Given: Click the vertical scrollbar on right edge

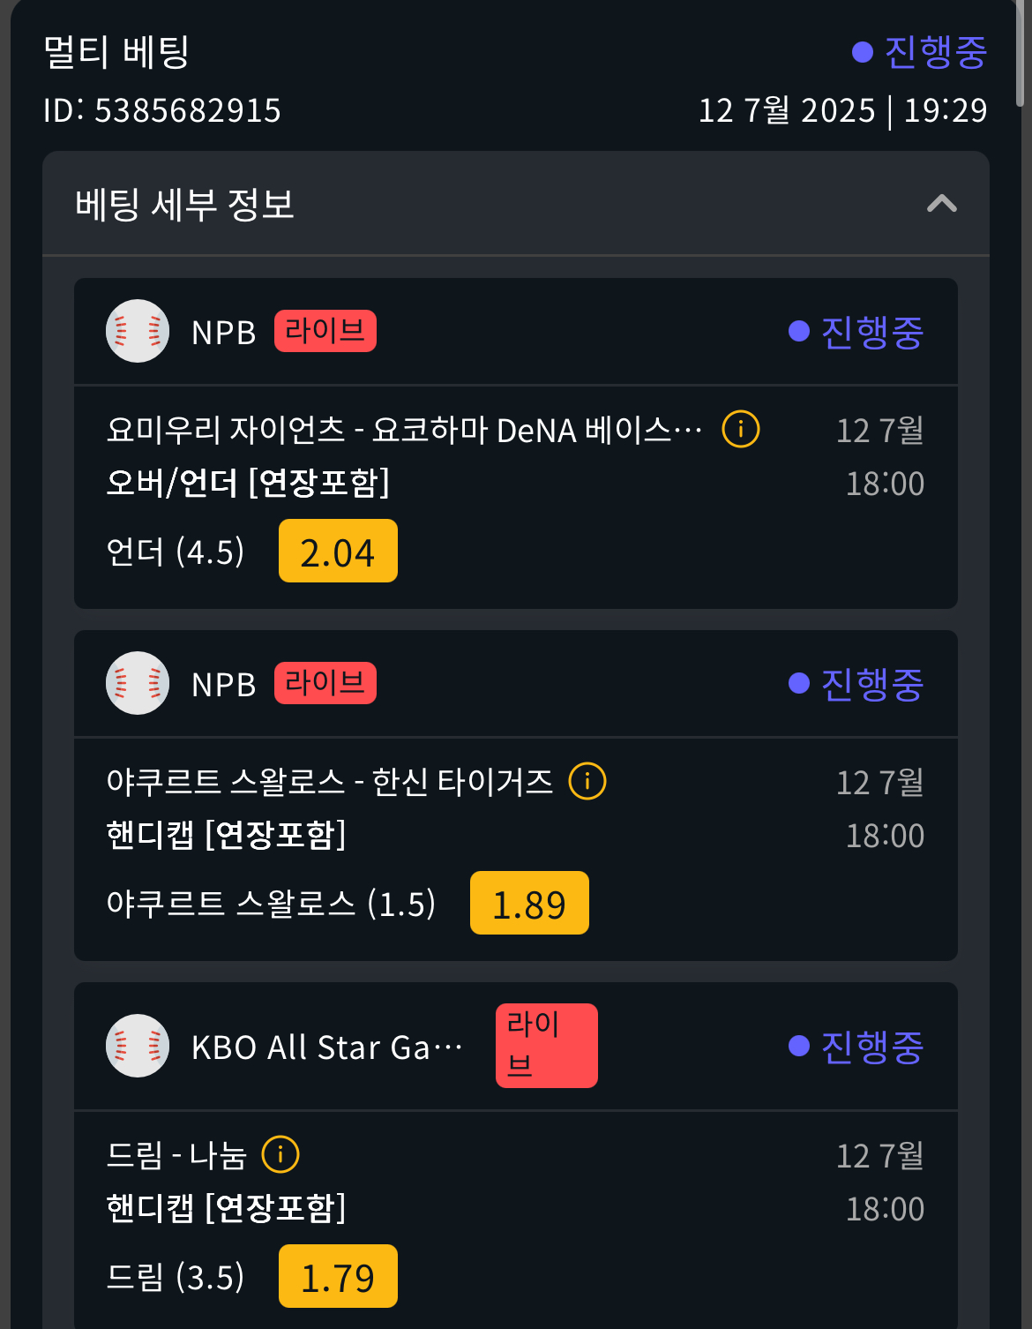Looking at the screenshot, I should tap(1021, 53).
